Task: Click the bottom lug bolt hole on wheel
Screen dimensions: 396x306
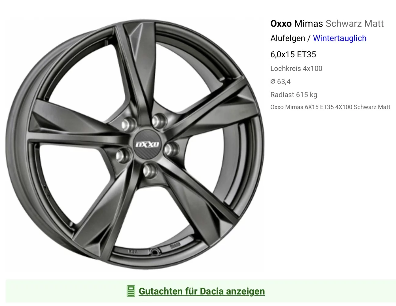Action: tap(151, 171)
